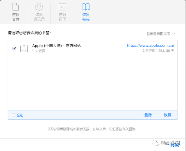Open the 恢复文件 tab

(15, 12)
